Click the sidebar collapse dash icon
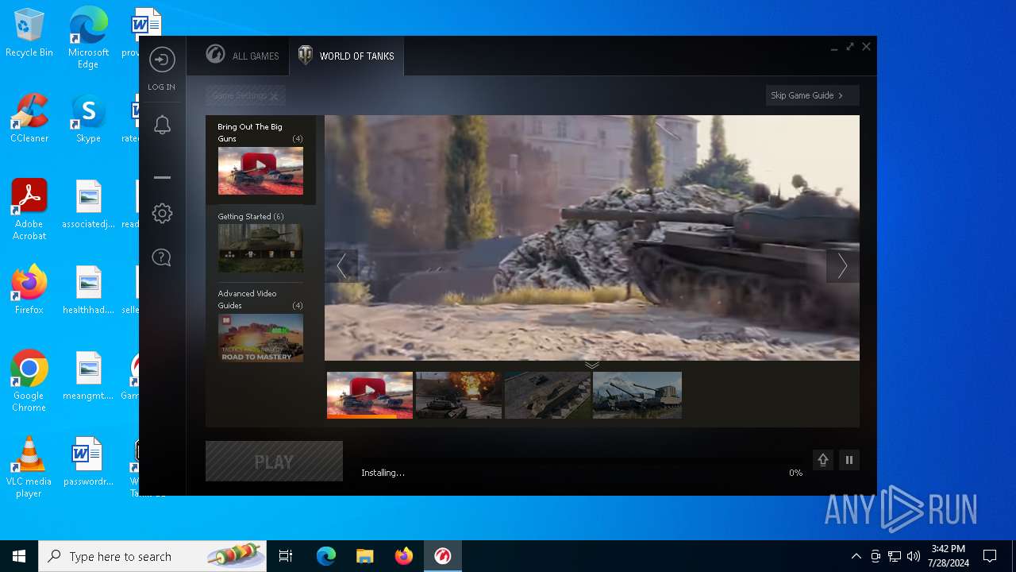This screenshot has width=1016, height=572. click(x=162, y=177)
